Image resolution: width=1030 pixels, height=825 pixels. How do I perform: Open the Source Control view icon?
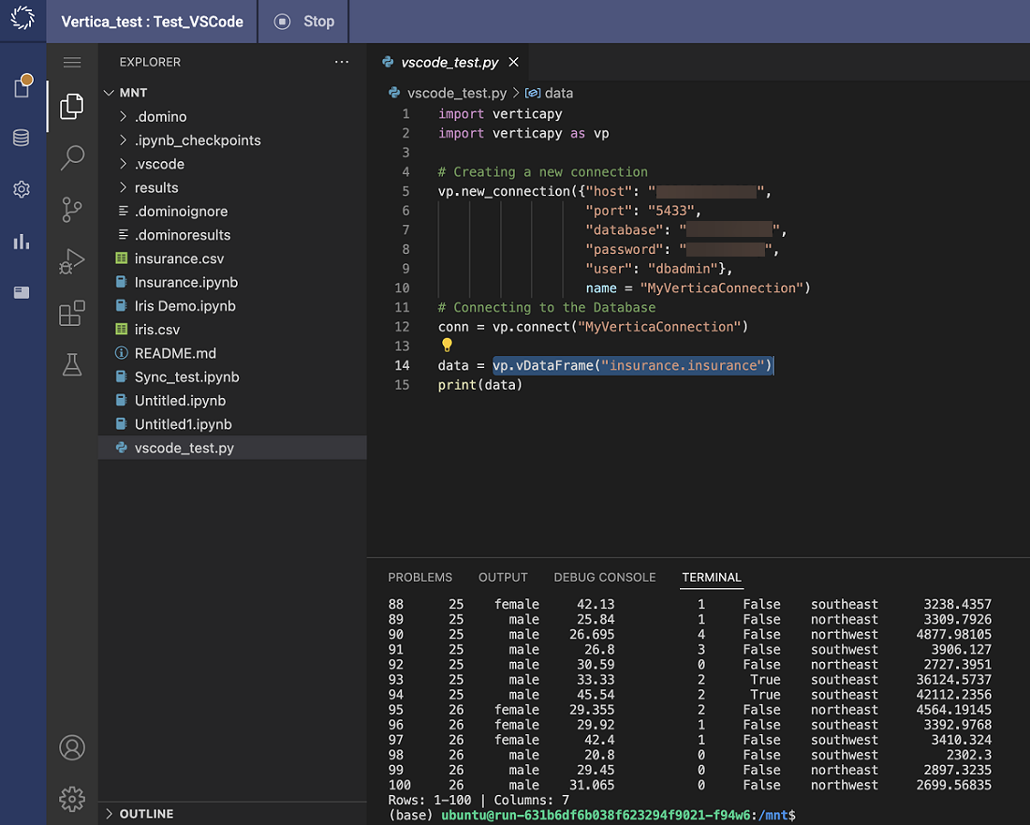(71, 210)
